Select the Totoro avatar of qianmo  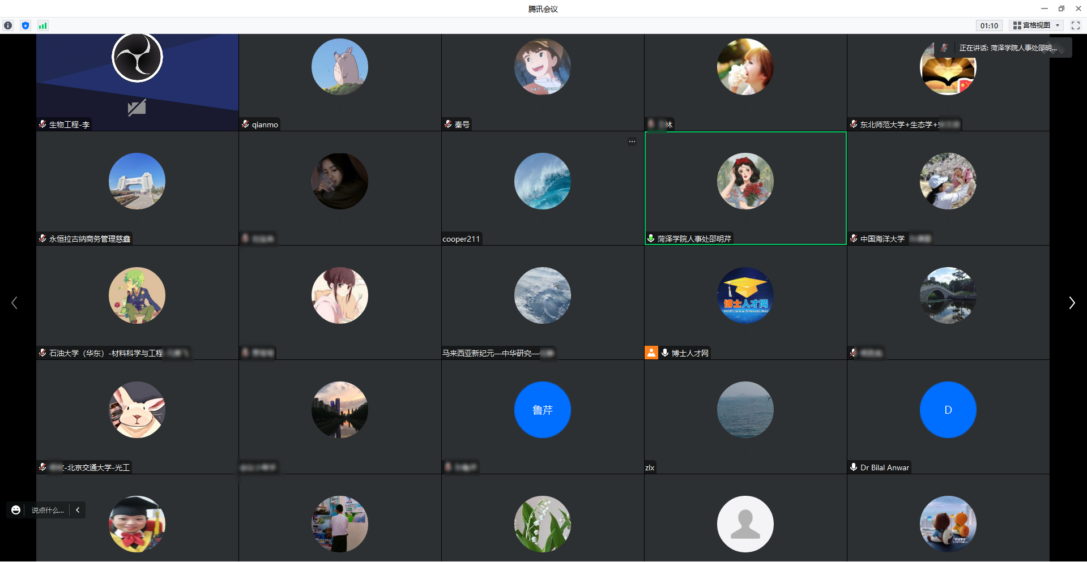pyautogui.click(x=340, y=67)
